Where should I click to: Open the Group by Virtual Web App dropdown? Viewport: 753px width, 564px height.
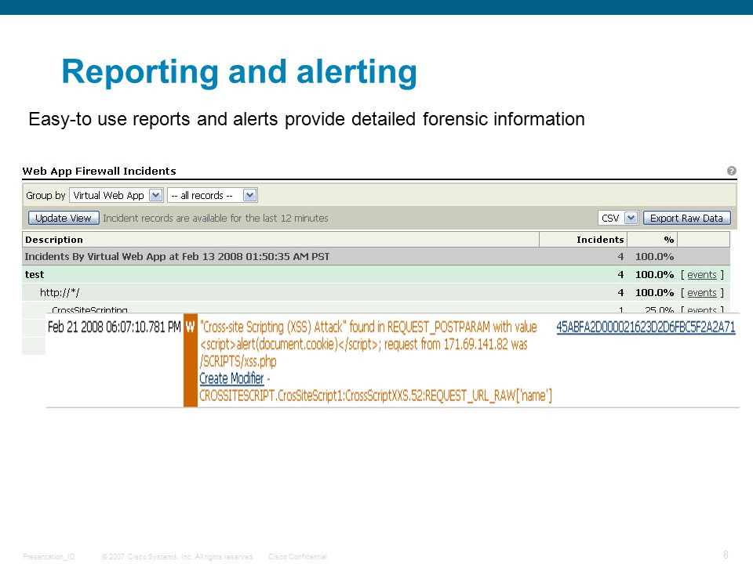[x=117, y=195]
